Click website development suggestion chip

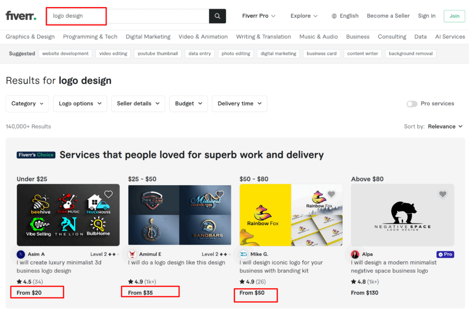(65, 54)
